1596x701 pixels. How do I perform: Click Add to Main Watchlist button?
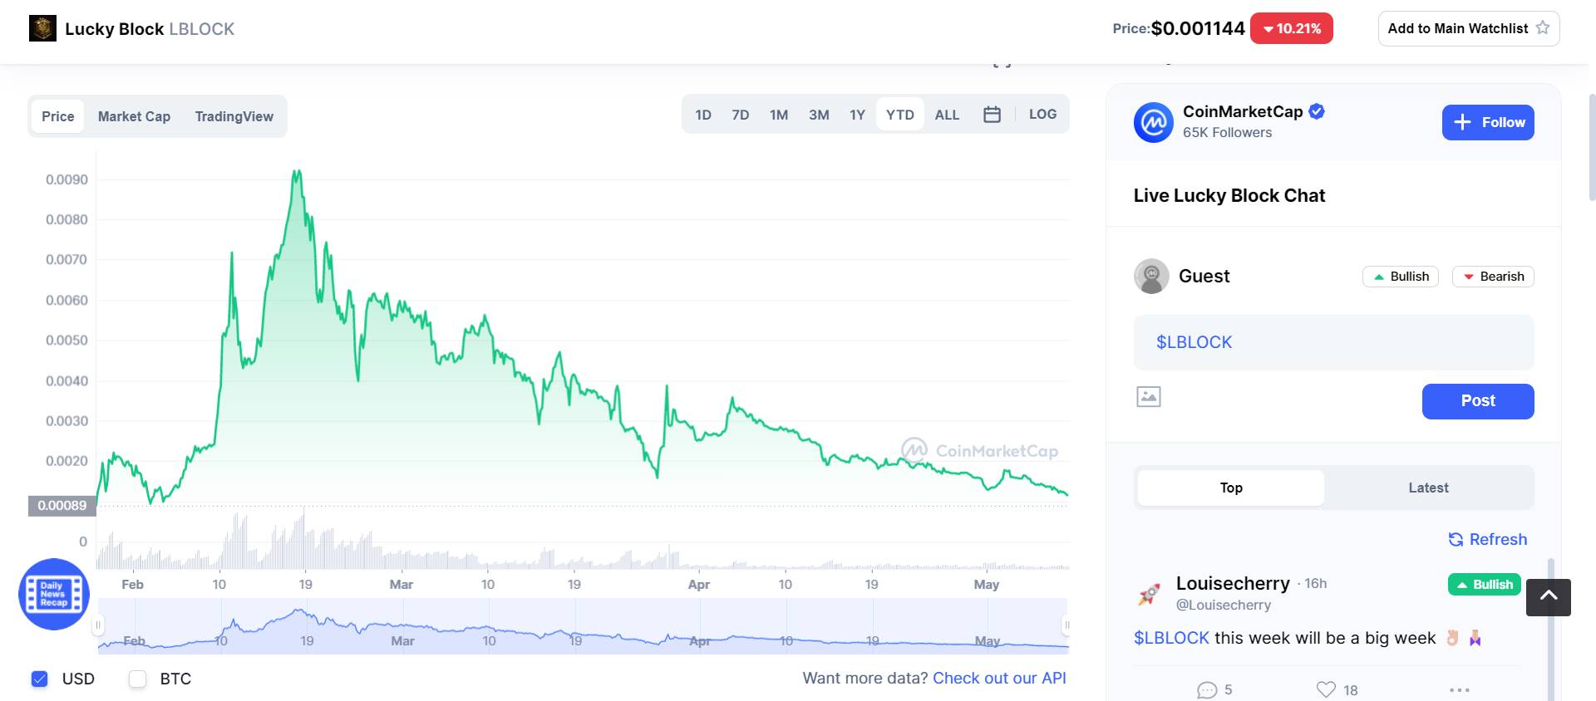1469,28
